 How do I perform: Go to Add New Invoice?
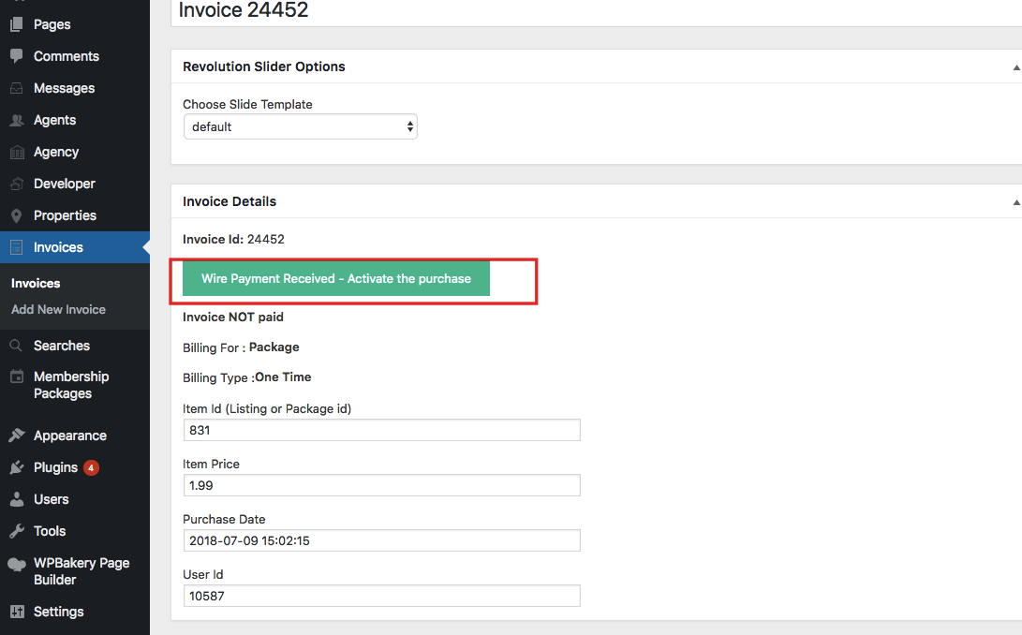pyautogui.click(x=58, y=310)
